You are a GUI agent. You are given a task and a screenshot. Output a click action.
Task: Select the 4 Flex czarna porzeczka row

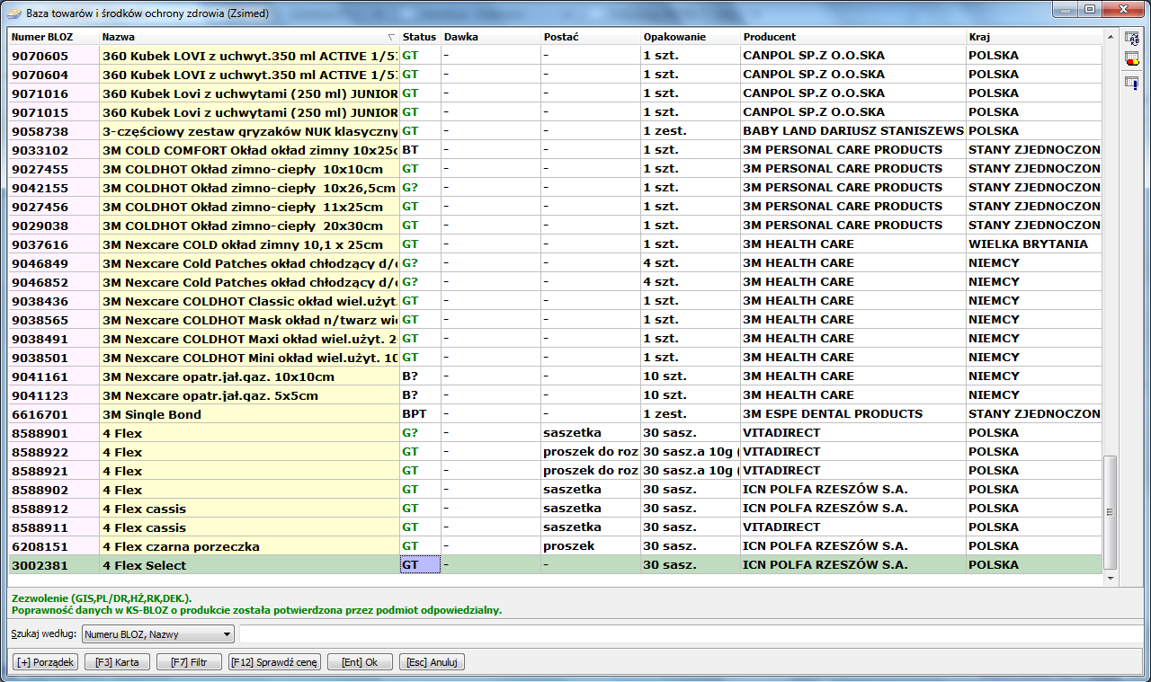555,546
